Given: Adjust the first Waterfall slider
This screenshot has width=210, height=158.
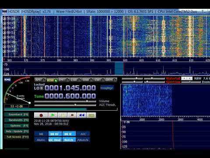Looking at the screenshot, I should 132,79.
